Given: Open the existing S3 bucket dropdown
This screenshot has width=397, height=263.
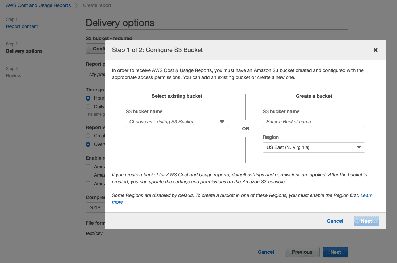Looking at the screenshot, I should point(177,122).
